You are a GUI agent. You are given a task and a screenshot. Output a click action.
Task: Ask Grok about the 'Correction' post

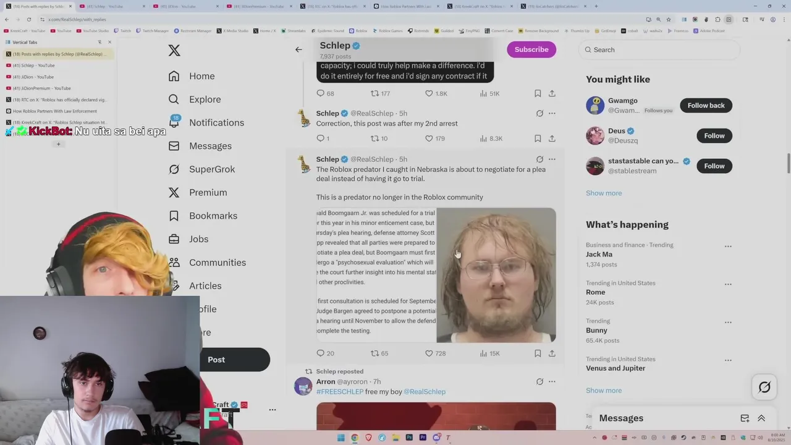point(539,113)
